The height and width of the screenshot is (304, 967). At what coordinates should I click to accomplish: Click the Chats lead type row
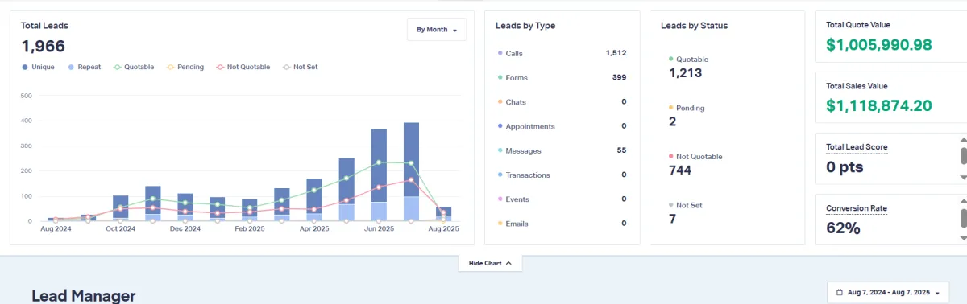(x=562, y=102)
